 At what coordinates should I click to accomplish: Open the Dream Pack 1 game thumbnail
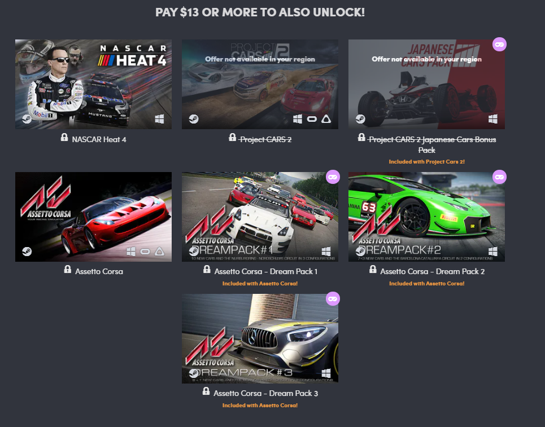(x=260, y=217)
